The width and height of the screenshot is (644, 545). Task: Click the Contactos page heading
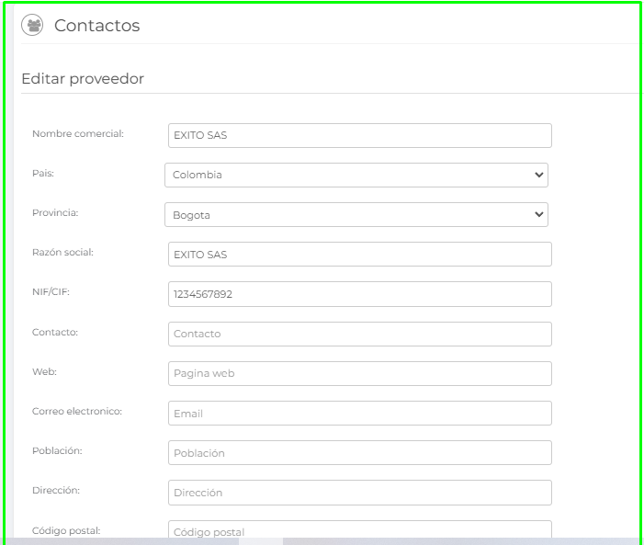[x=96, y=26]
